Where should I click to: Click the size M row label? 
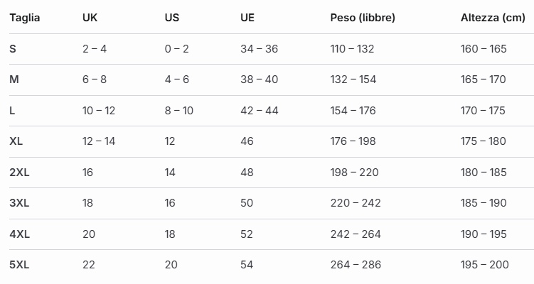[14, 80]
